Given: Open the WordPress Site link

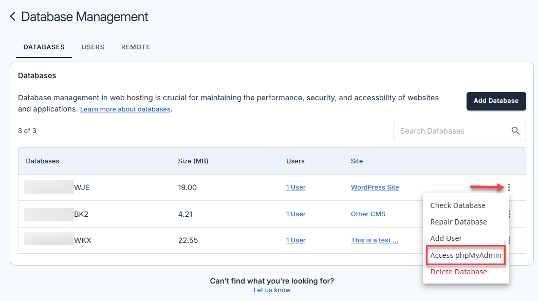Looking at the screenshot, I should 375,187.
